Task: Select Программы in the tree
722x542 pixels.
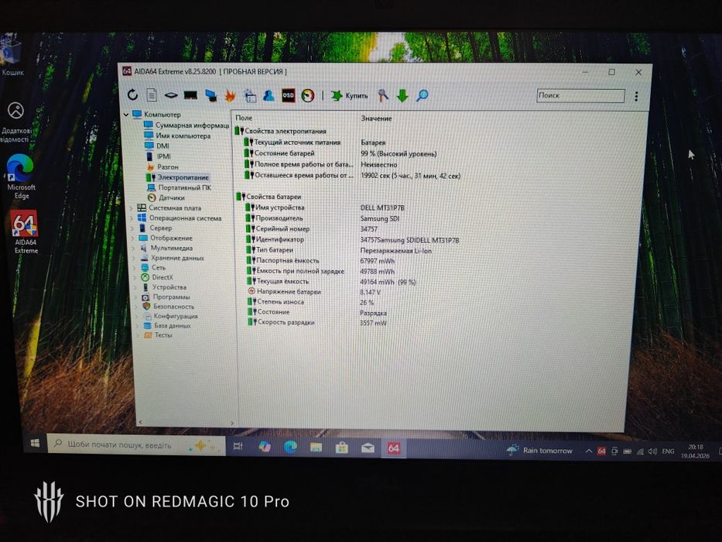Action: tap(166, 297)
